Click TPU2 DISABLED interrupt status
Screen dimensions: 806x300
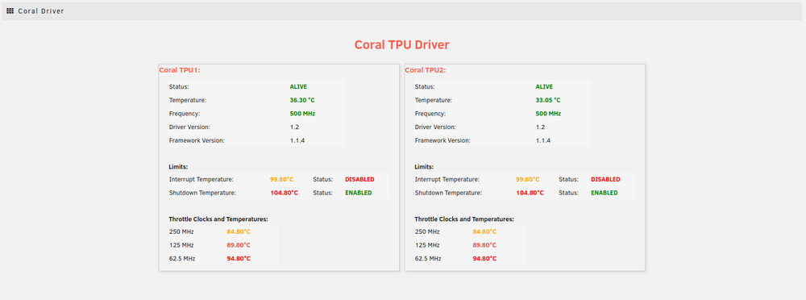(x=605, y=180)
